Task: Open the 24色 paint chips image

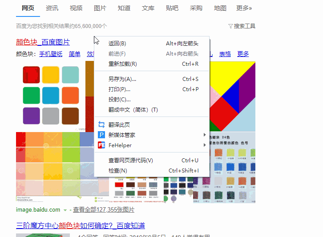Action: [x=233, y=168]
